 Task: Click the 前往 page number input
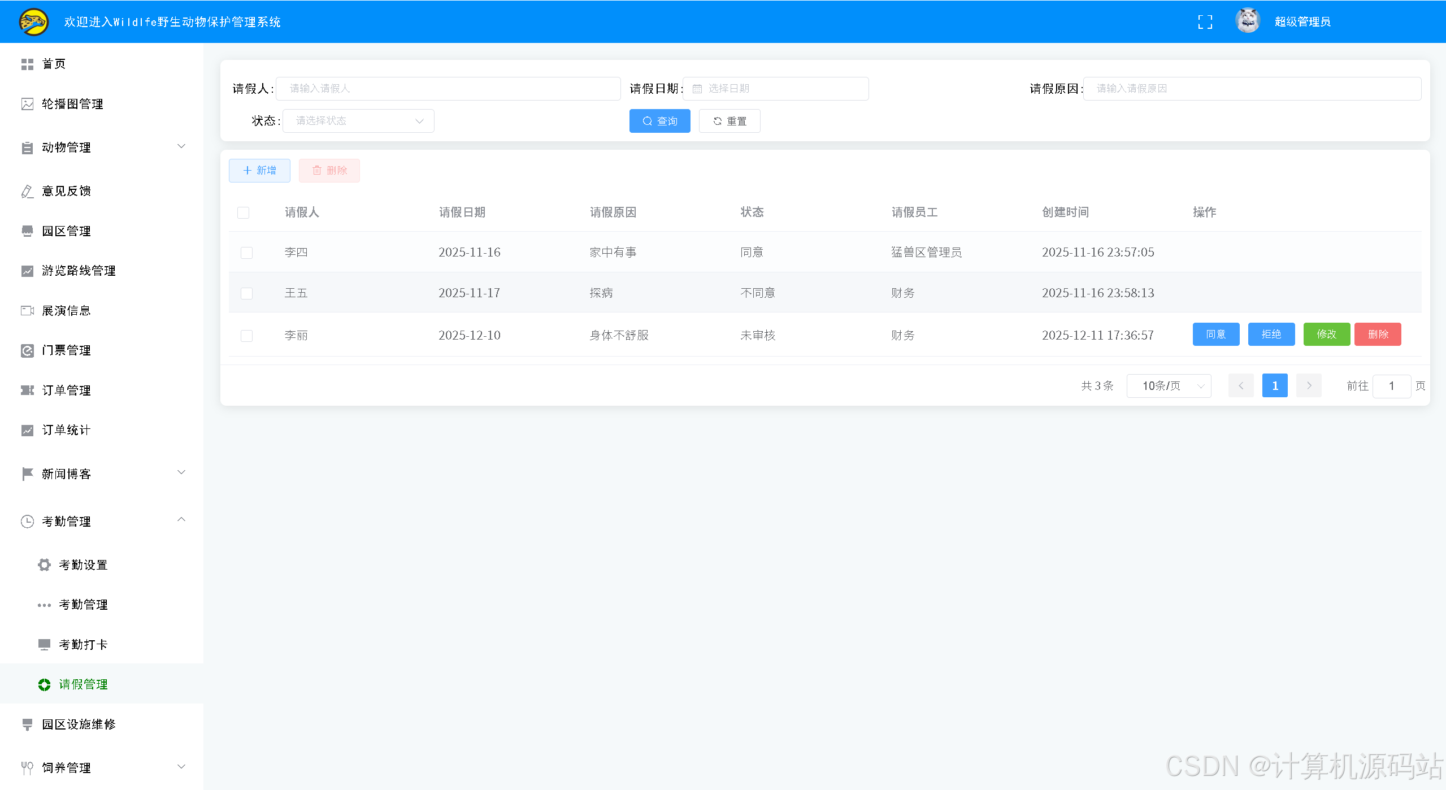[1392, 387]
